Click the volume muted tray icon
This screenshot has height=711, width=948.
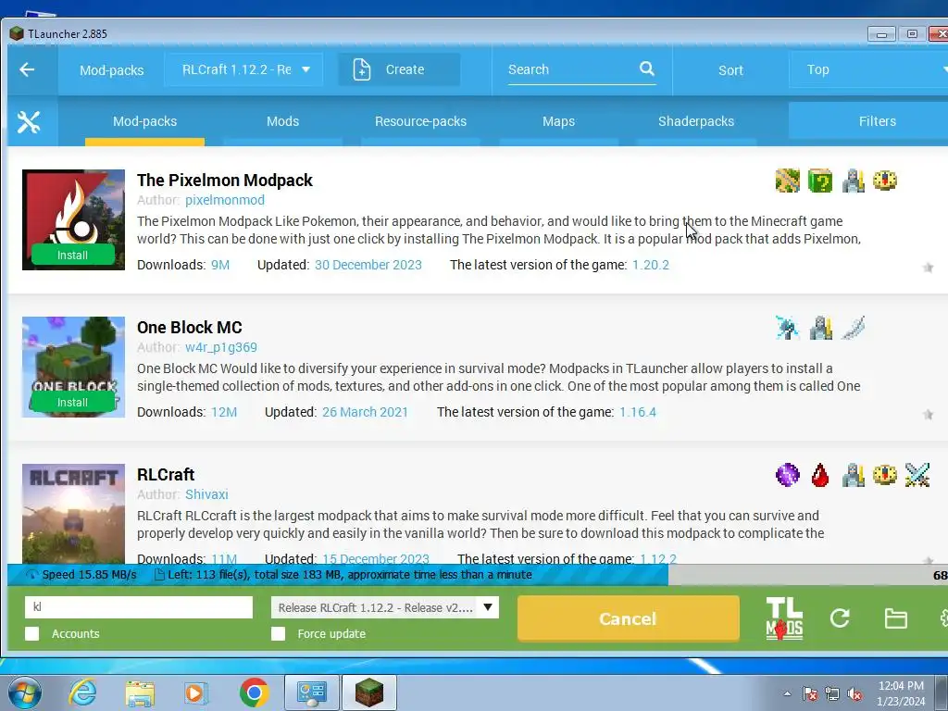click(854, 693)
